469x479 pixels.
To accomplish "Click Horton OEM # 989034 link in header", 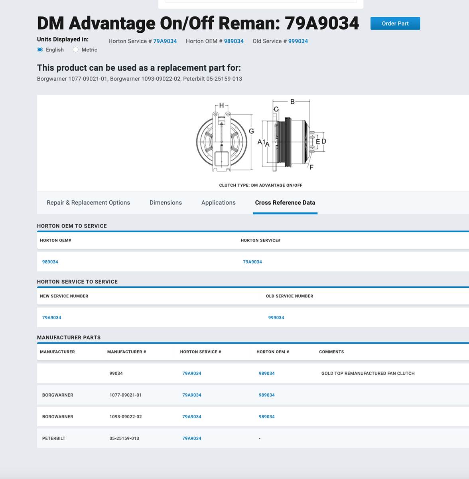I will point(233,41).
